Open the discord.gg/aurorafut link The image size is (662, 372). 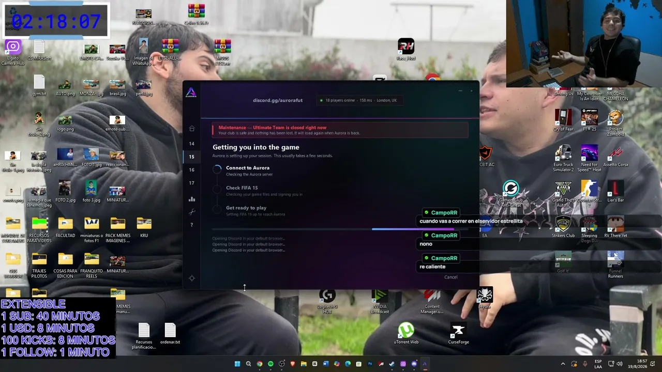coord(278,100)
